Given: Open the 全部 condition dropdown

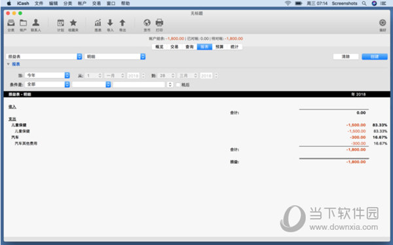Looking at the screenshot, I should click(47, 85).
